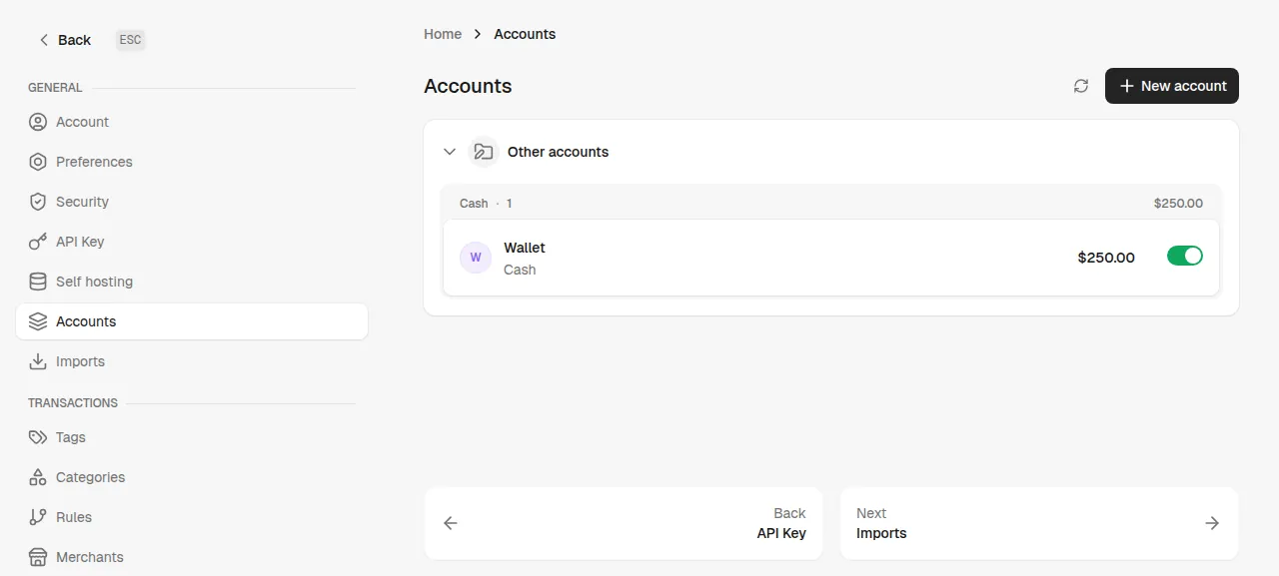Click the Other accounts folder icon

point(484,152)
